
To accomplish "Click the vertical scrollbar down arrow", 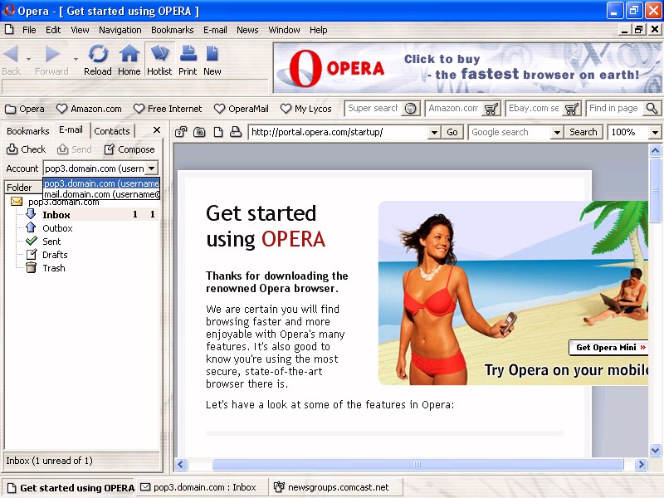I will coord(655,450).
